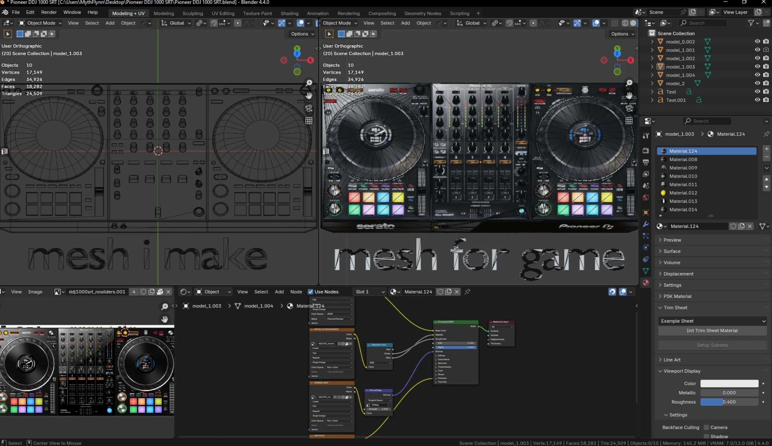Viewport: 772px width, 446px height.
Task: Expand model_0.002 in the outliner
Action: (652, 41)
